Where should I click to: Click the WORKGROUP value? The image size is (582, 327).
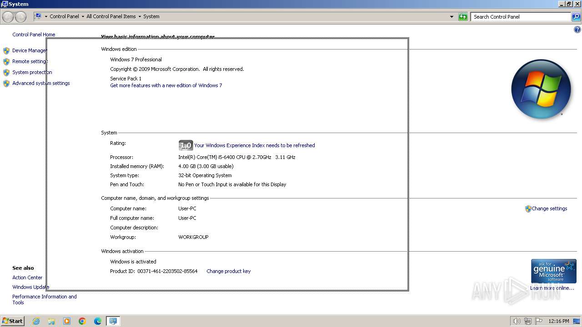193,237
